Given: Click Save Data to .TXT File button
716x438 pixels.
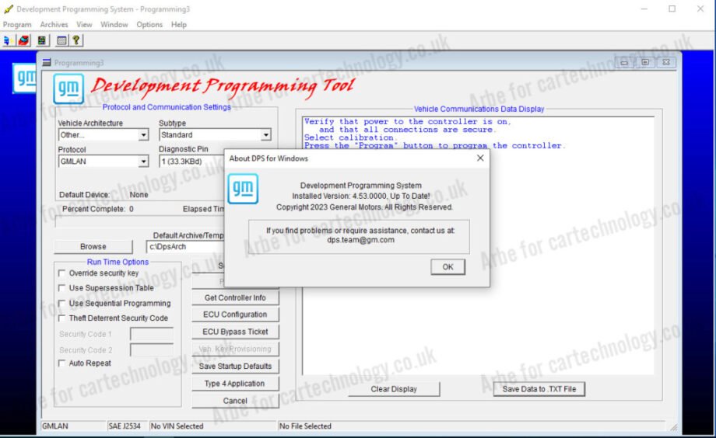Looking at the screenshot, I should point(539,389).
